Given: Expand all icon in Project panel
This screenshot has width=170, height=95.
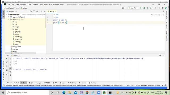Looking at the screenshot, I should pos(34,11).
